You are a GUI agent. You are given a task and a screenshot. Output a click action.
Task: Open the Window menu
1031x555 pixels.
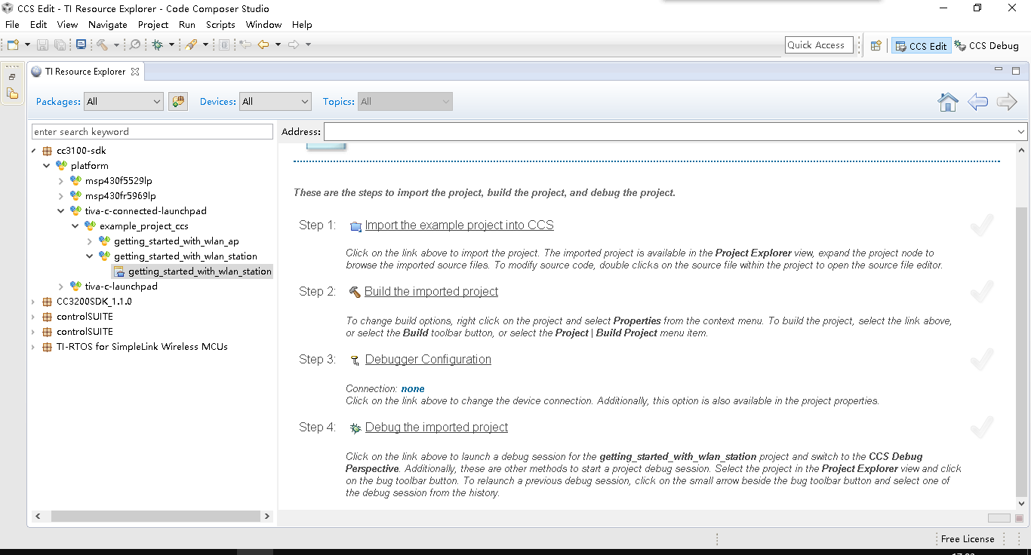(x=263, y=25)
